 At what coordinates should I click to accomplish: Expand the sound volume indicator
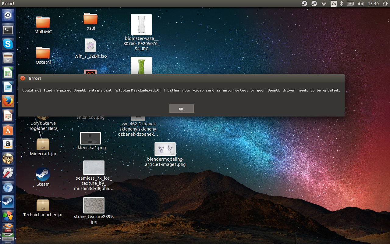pyautogui.click(x=360, y=4)
